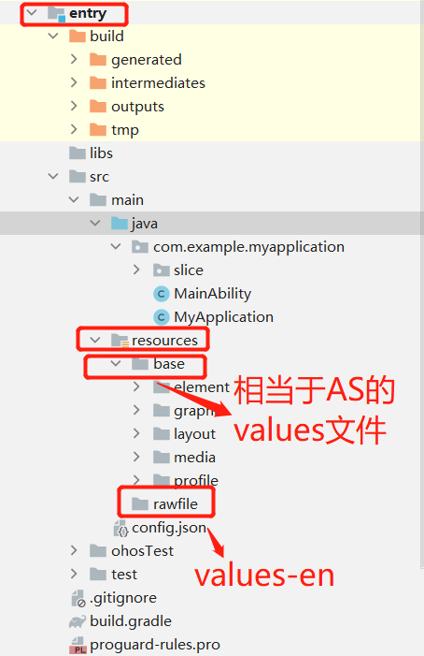Click the libs folder icon

click(x=78, y=153)
